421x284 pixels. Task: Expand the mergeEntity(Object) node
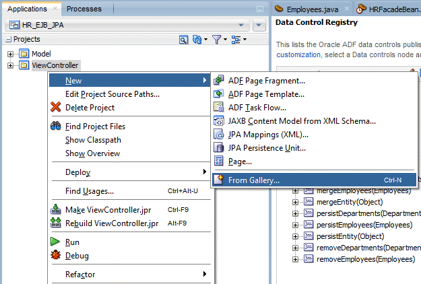[x=295, y=202]
